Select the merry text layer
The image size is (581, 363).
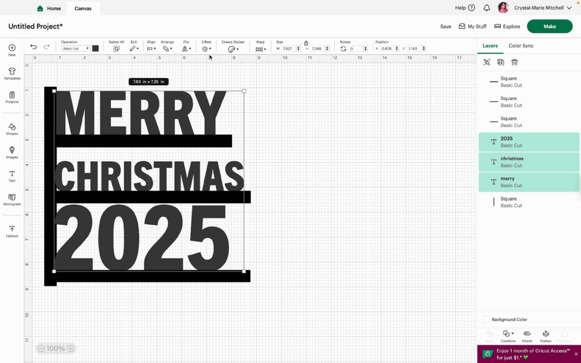[529, 182]
